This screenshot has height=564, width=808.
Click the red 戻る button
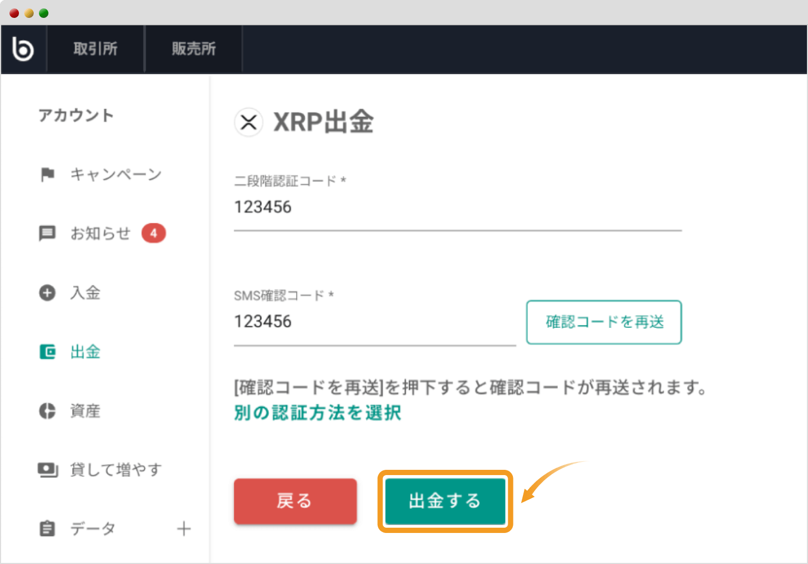295,501
